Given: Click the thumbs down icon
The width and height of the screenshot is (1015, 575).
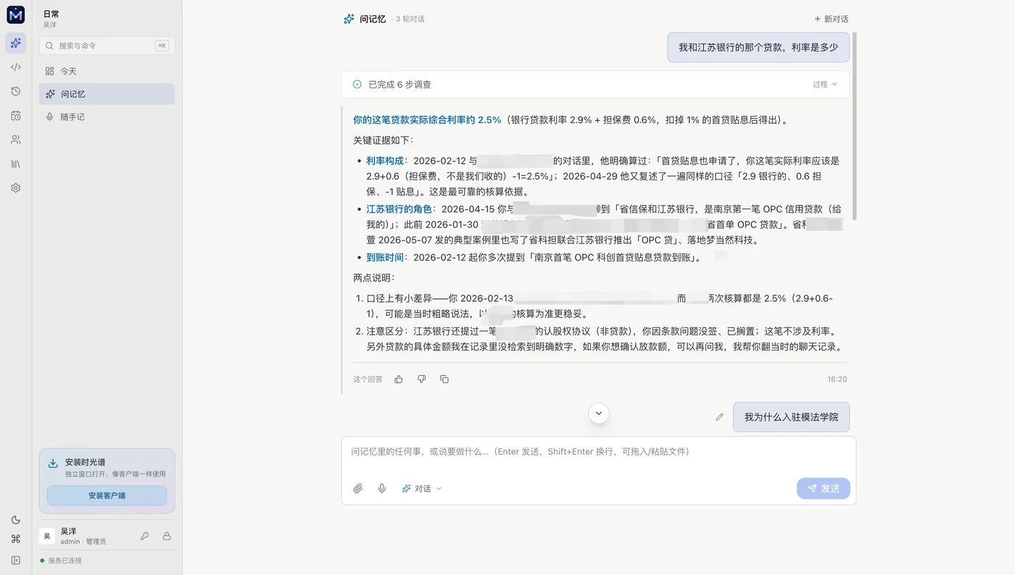Looking at the screenshot, I should tap(421, 379).
